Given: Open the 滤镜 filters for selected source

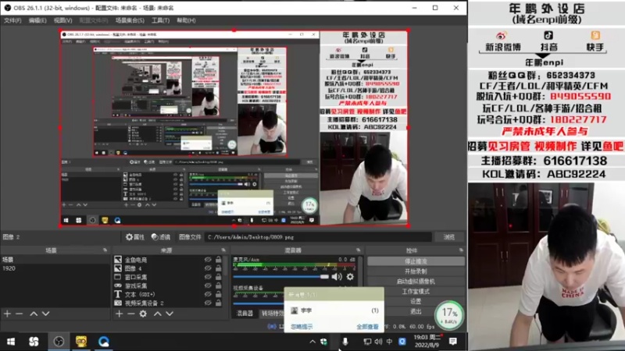Looking at the screenshot, I should 161,237.
